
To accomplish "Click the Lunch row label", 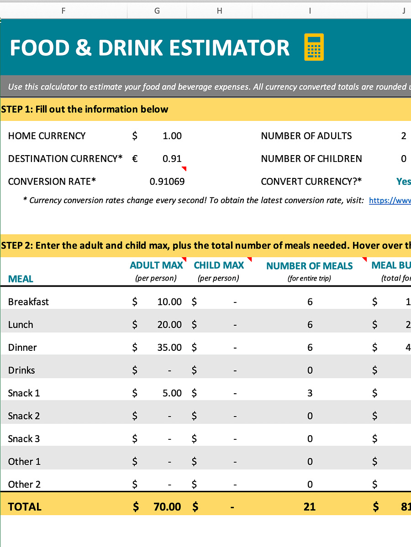I will pos(21,324).
